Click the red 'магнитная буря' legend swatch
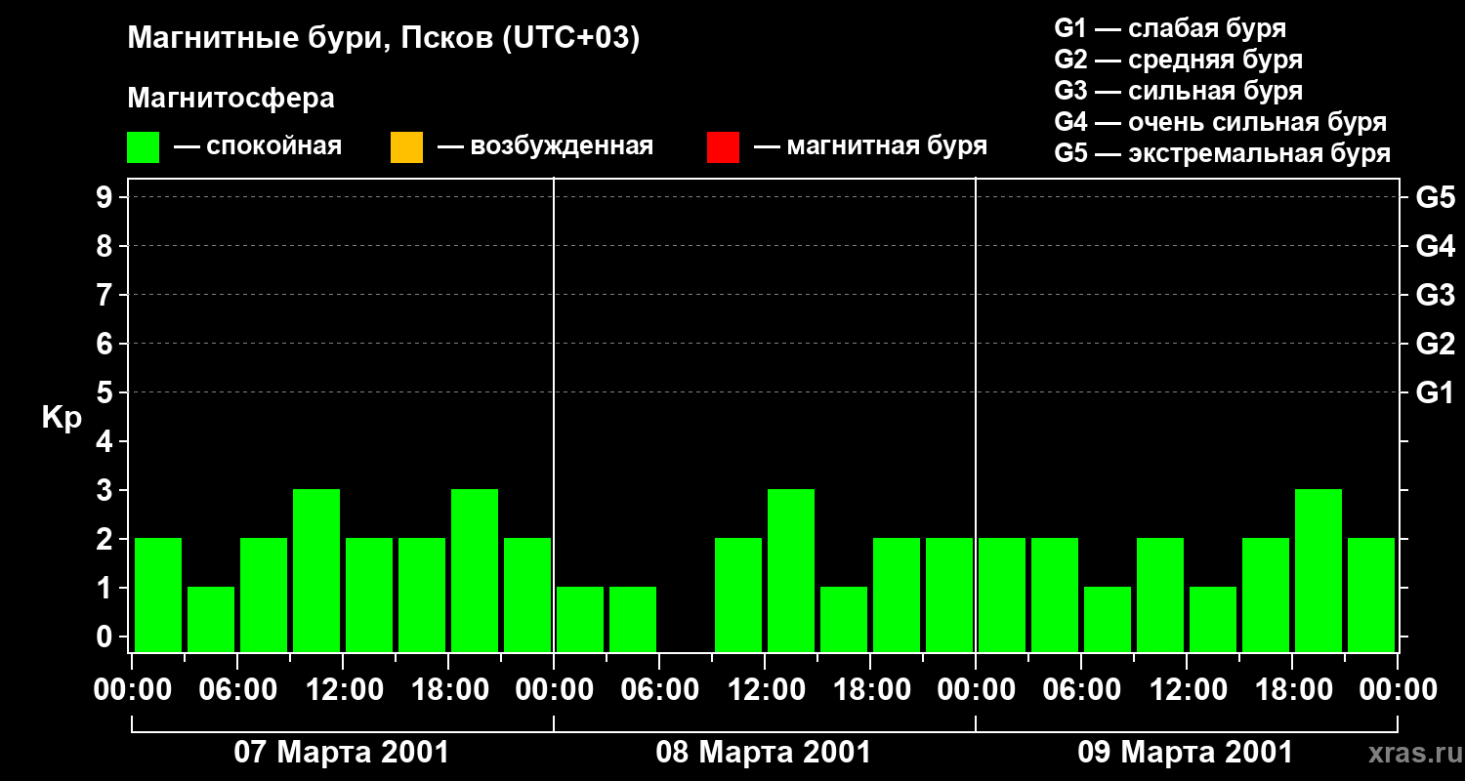 (x=723, y=147)
